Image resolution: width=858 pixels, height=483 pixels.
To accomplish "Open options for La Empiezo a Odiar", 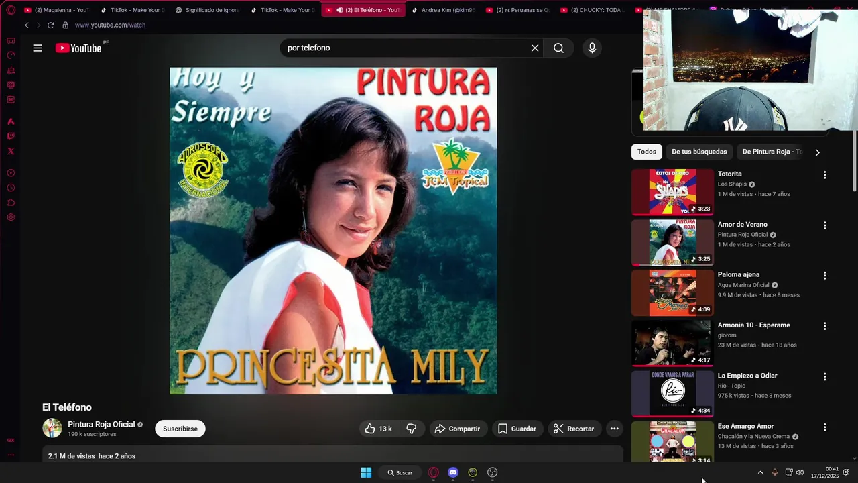I will [824, 376].
